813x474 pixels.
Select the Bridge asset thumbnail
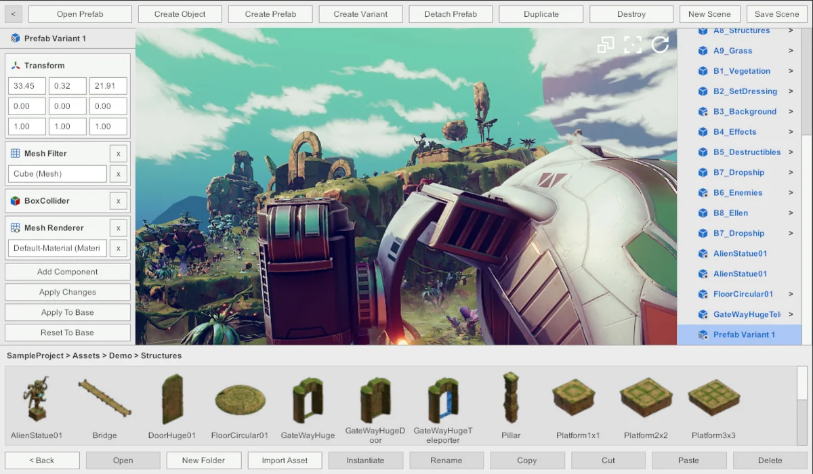click(104, 400)
